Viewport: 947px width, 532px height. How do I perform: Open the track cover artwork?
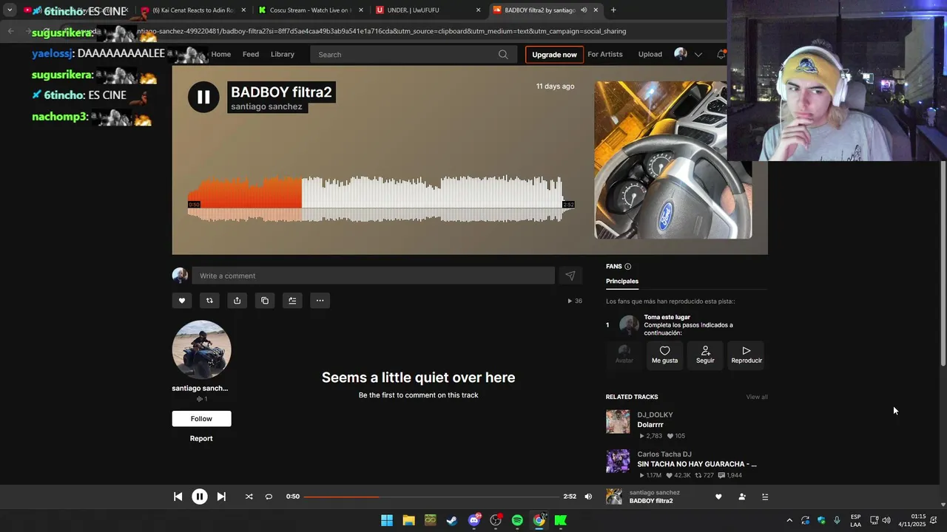pyautogui.click(x=673, y=160)
